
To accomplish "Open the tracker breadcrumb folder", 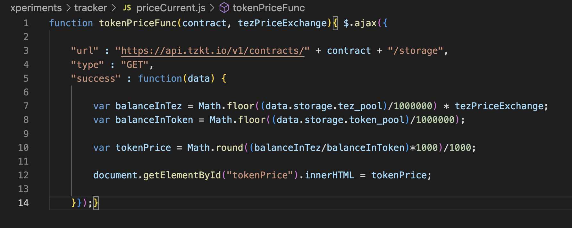I will tap(90, 8).
